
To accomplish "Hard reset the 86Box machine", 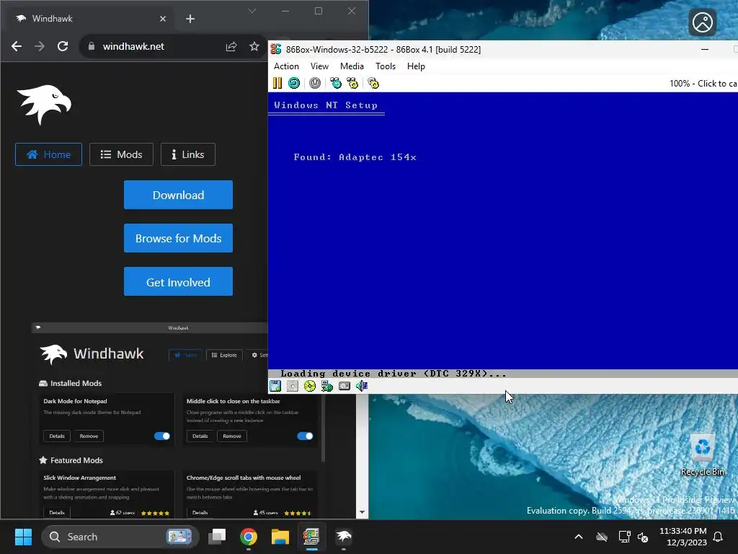I will (x=294, y=84).
